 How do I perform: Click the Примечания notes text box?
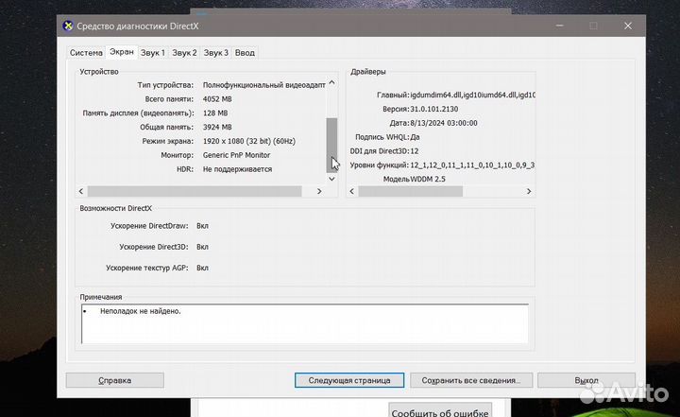(305, 323)
